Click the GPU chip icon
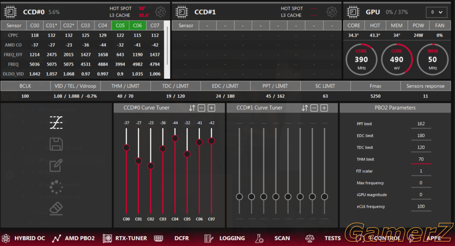The image size is (455, 246). pos(353,12)
